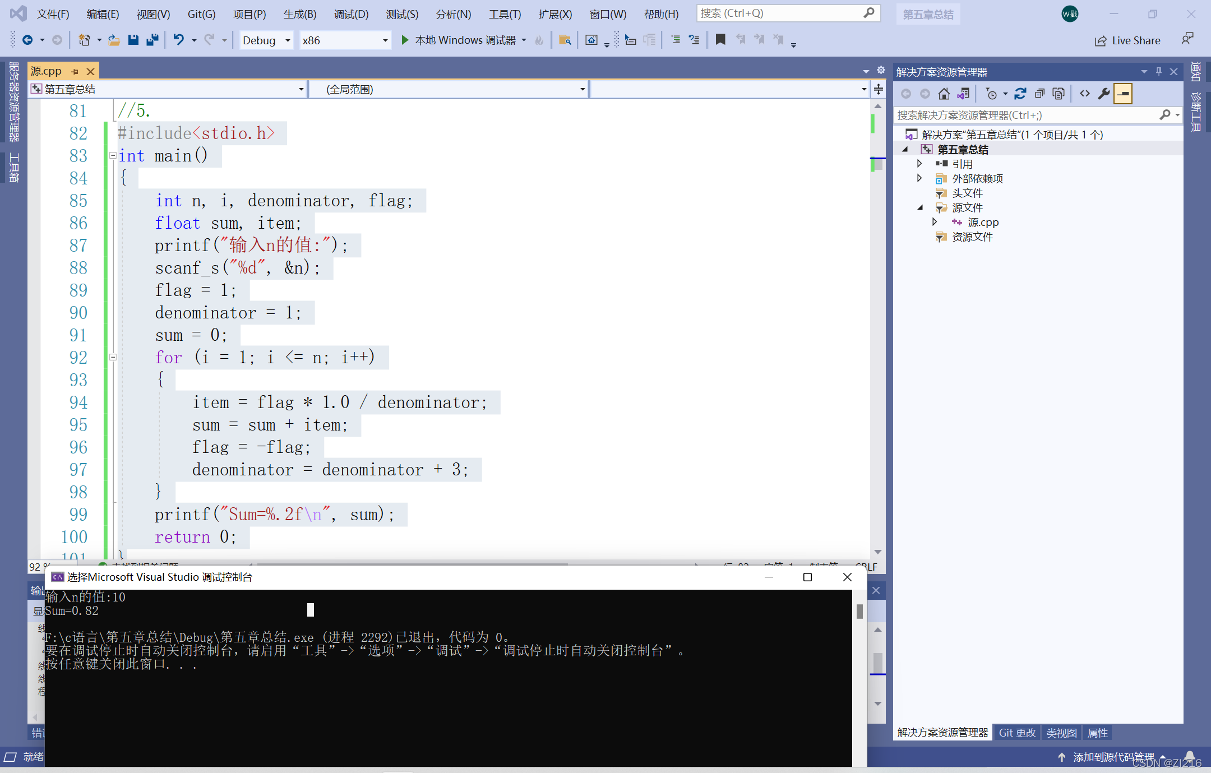Start debugging with the green play arrow
This screenshot has height=773, width=1211.
click(x=404, y=40)
